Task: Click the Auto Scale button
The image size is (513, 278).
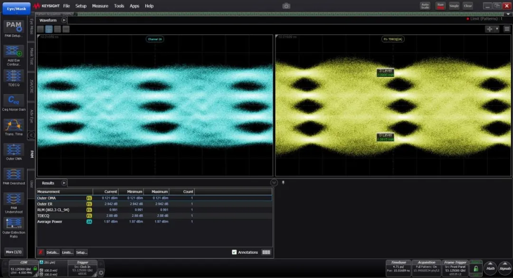Action: (x=425, y=6)
